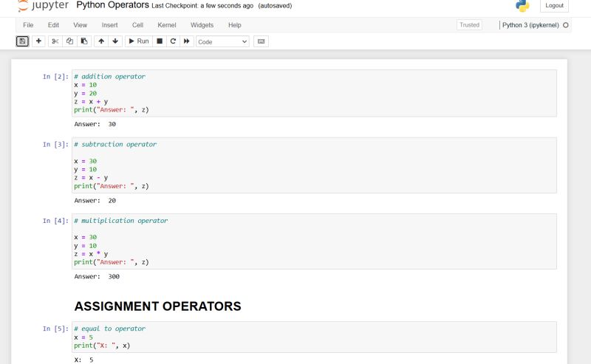Restart the kernel icon
Screen dimensions: 591x364
173,41
